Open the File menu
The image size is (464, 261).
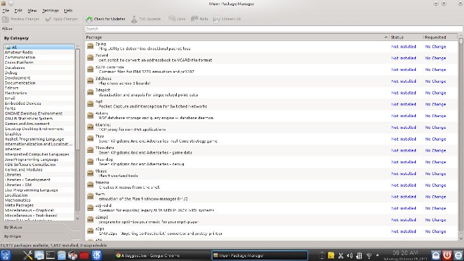click(x=6, y=11)
